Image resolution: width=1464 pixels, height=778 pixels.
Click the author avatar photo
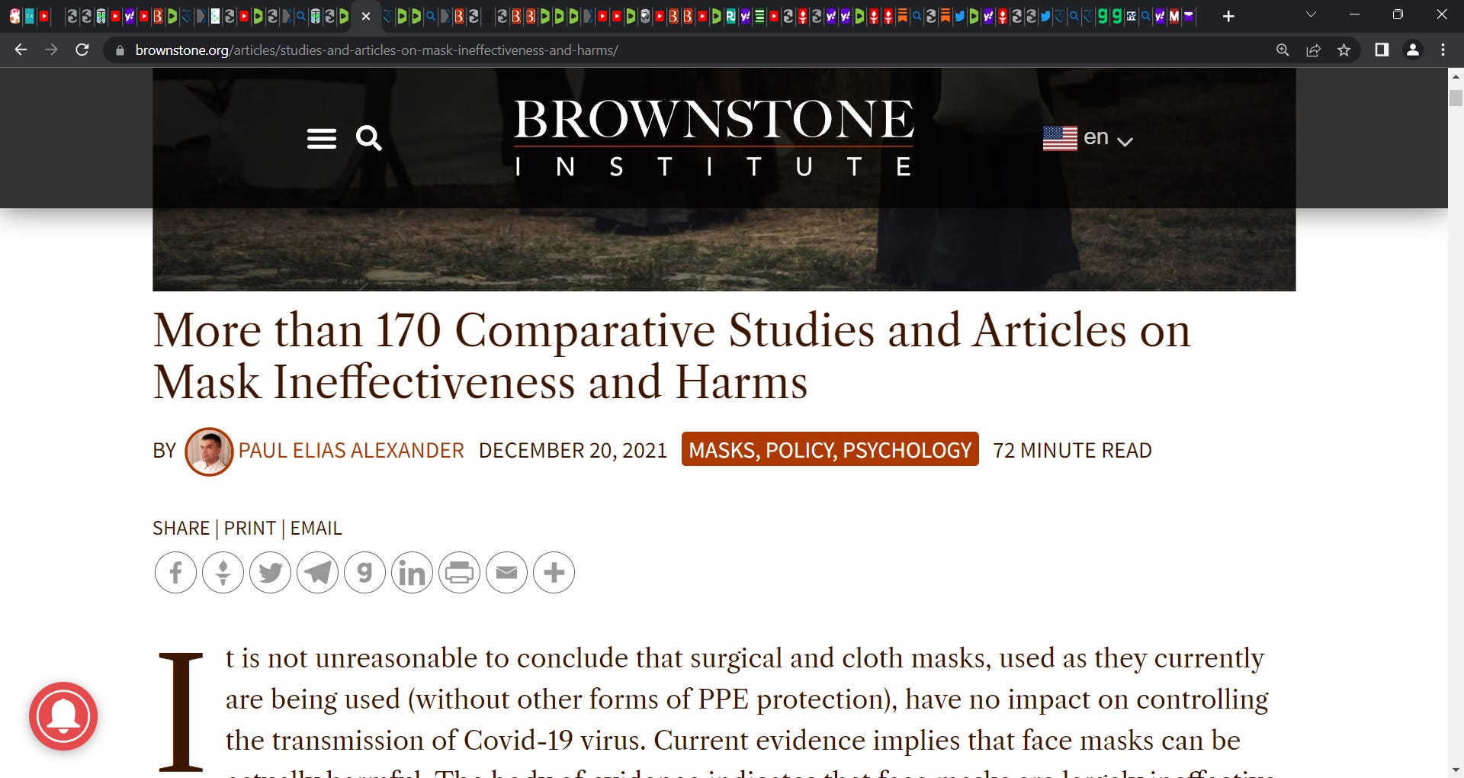(x=209, y=452)
